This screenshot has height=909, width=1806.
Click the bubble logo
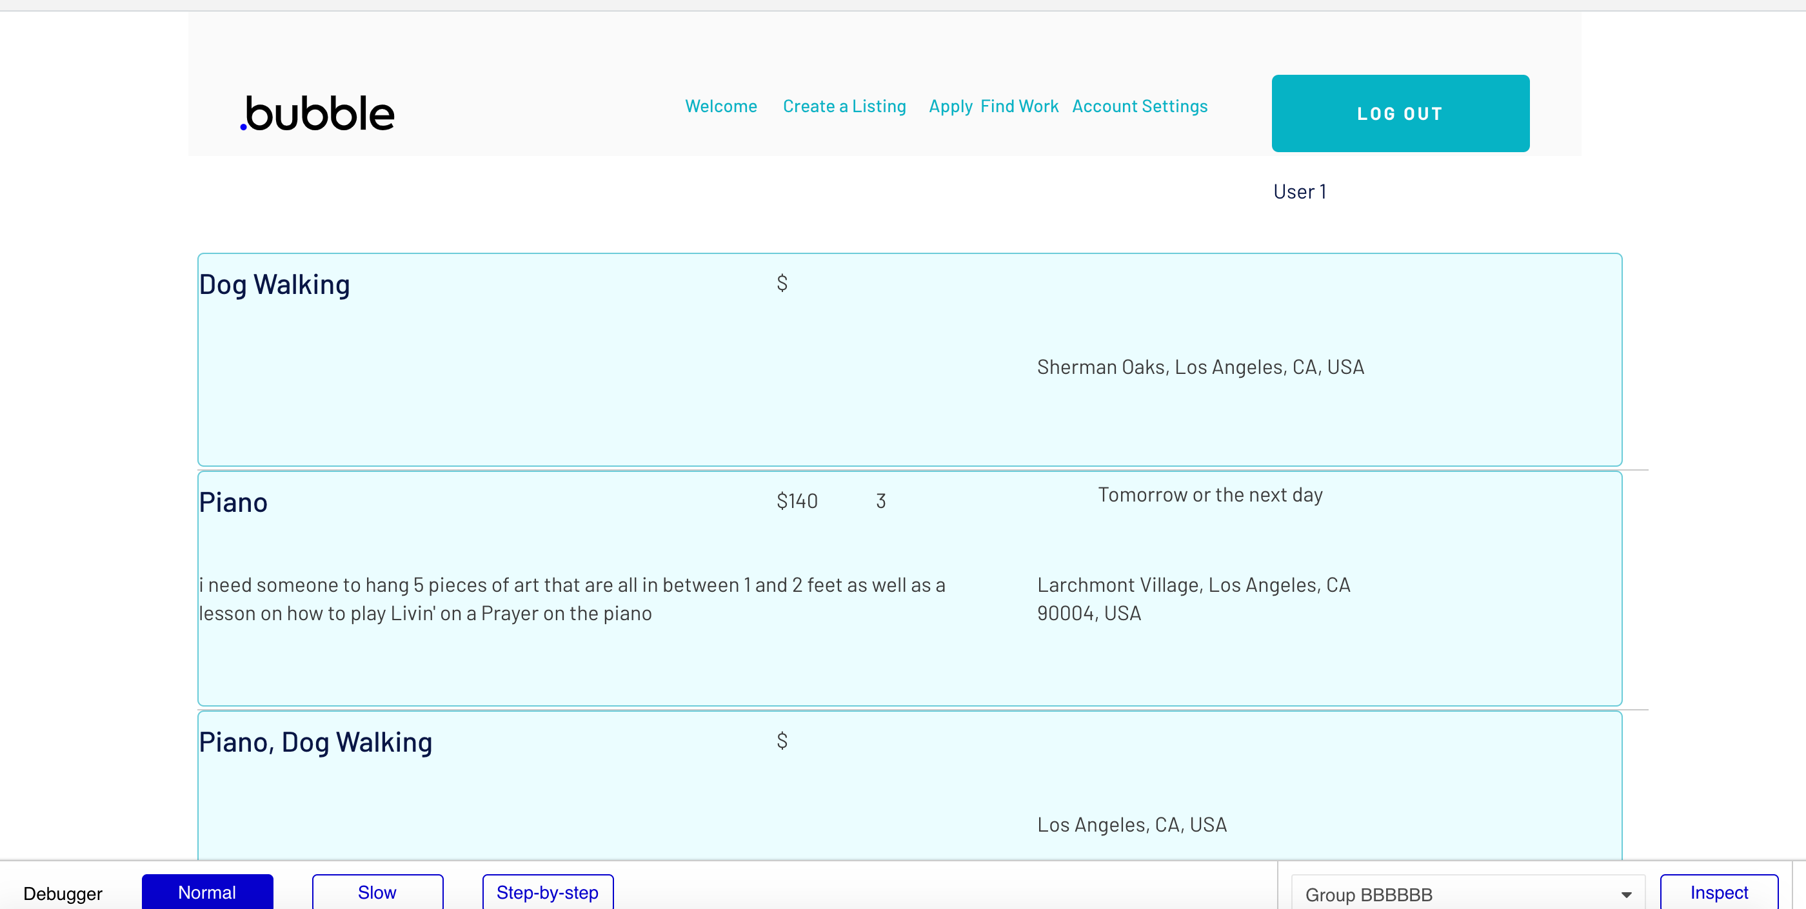(317, 113)
